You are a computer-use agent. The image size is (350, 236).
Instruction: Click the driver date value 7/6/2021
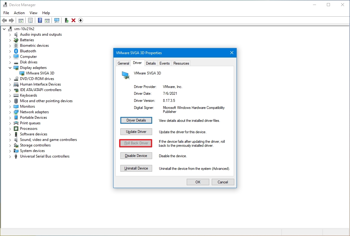tap(170, 94)
